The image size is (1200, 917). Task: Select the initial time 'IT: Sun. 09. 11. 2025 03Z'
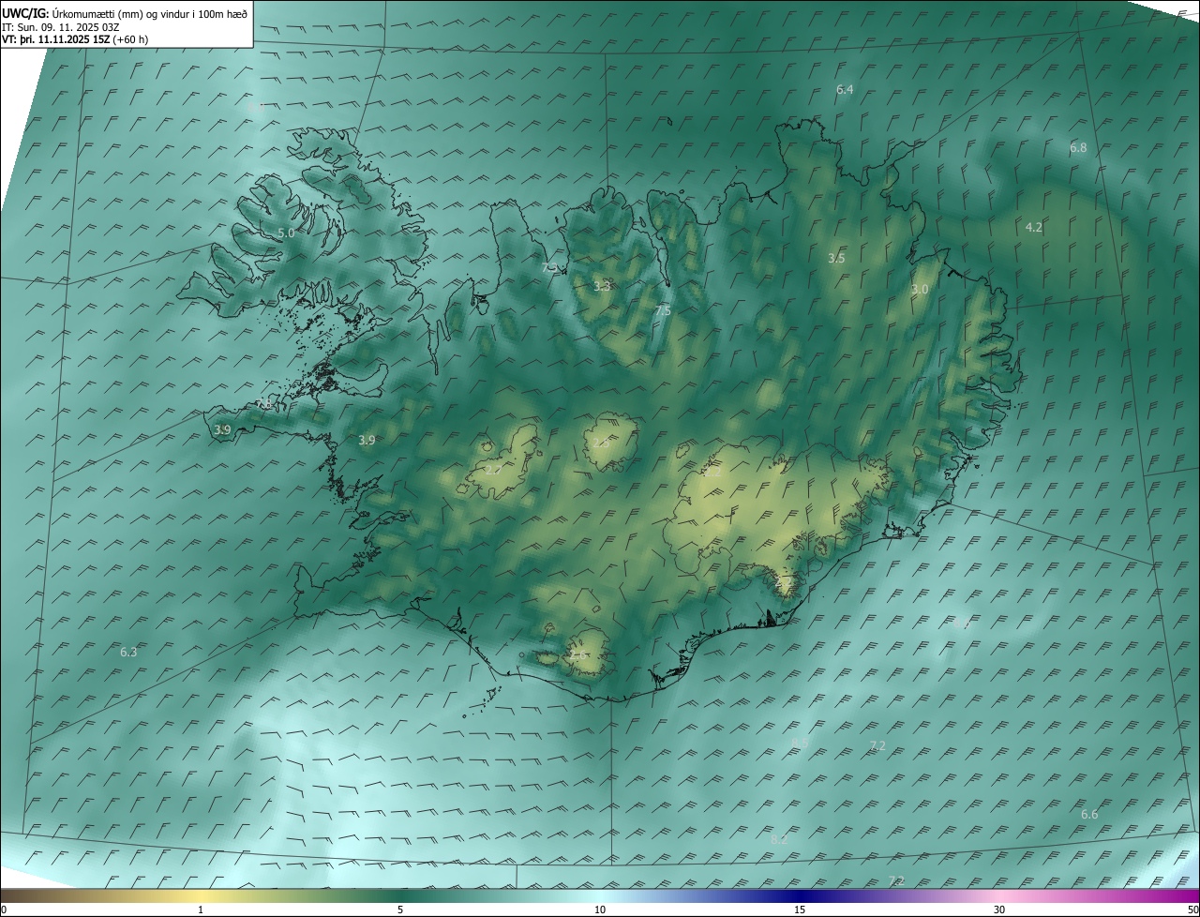click(x=60, y=27)
